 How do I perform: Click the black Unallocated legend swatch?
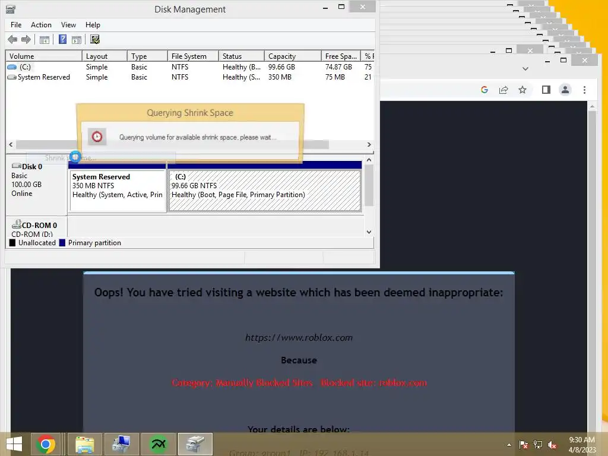point(12,243)
